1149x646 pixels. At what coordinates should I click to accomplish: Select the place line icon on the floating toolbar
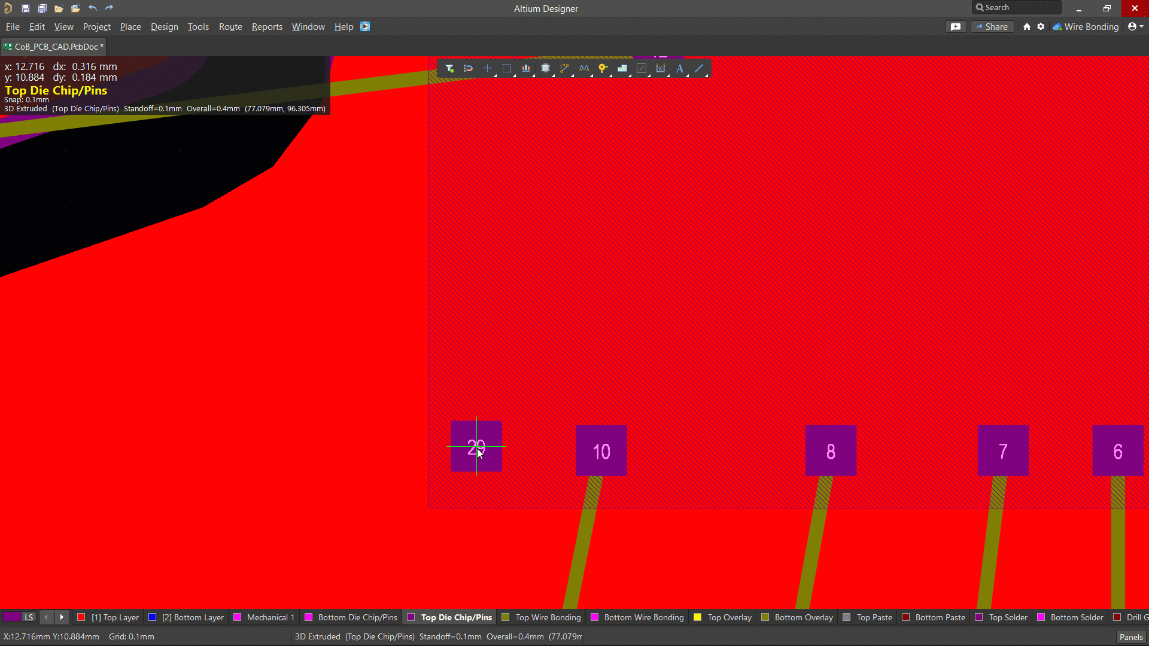pos(699,68)
